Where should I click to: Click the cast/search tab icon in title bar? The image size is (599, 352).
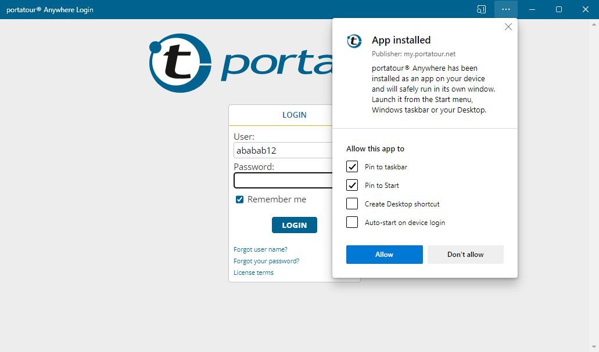481,9
